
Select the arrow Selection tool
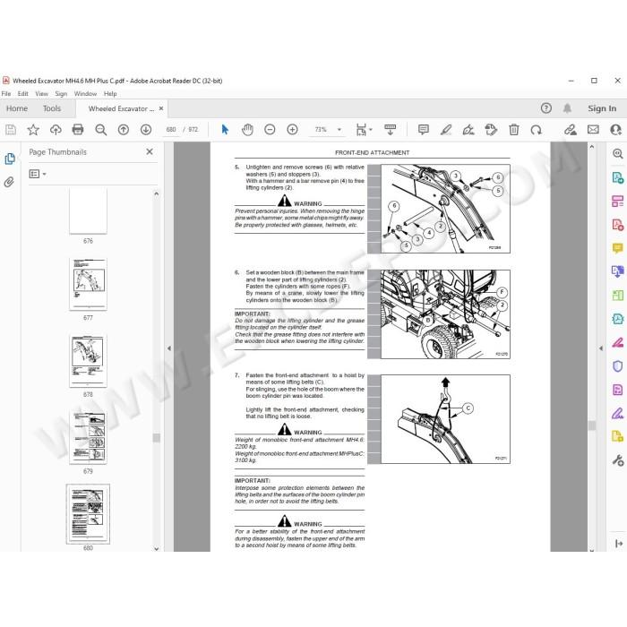(225, 130)
